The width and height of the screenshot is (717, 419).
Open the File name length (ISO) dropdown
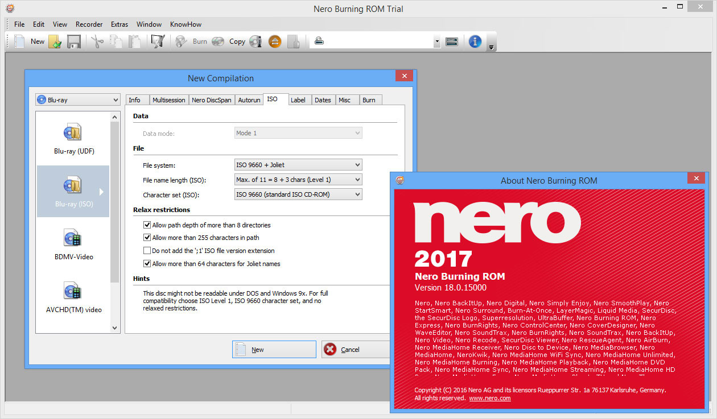pyautogui.click(x=299, y=180)
